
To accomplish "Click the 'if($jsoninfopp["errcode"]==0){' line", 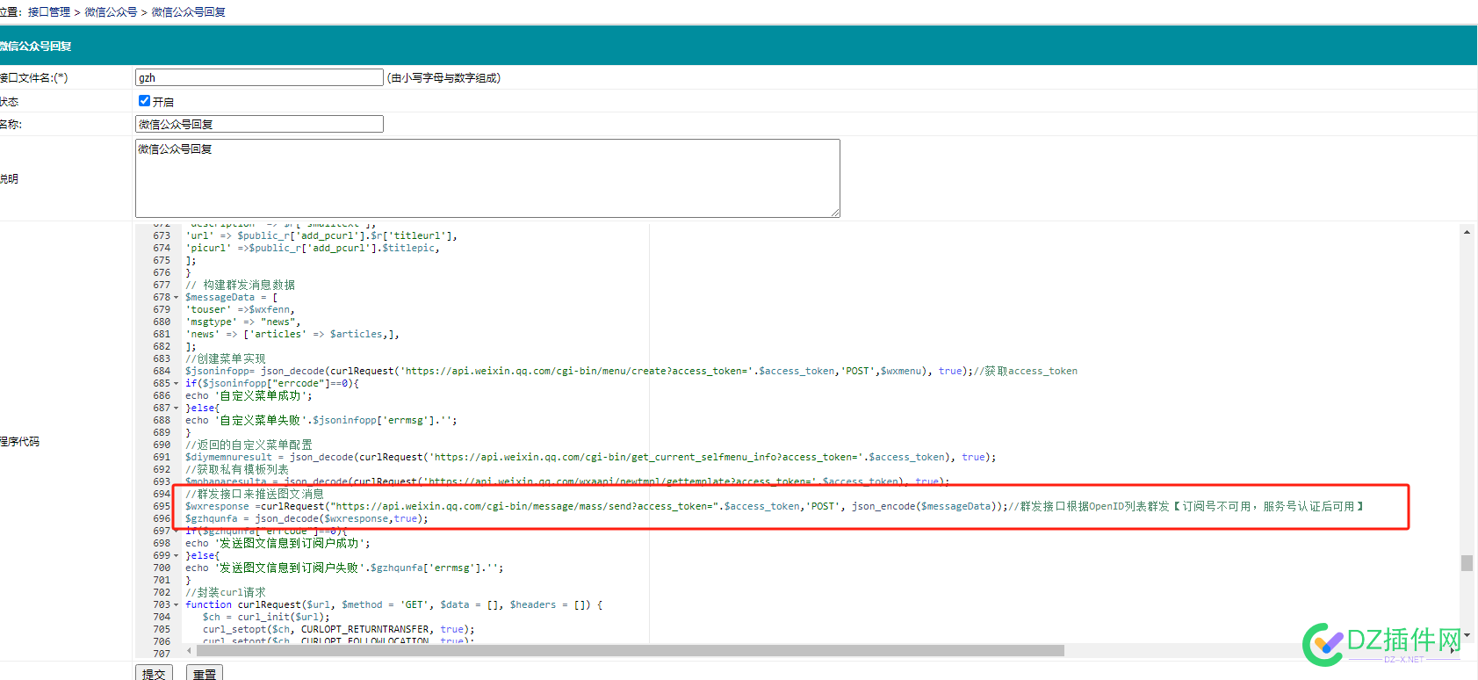I will 272,383.
